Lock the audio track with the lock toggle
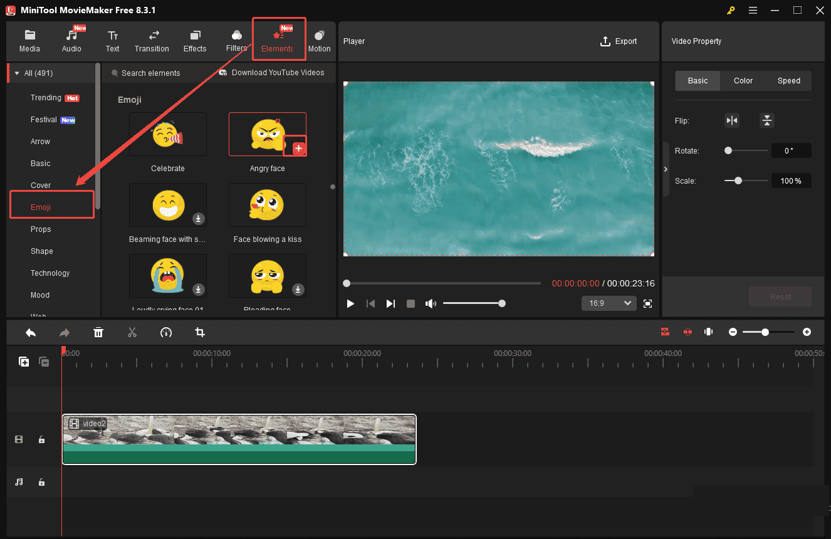The width and height of the screenshot is (831, 539). [41, 482]
